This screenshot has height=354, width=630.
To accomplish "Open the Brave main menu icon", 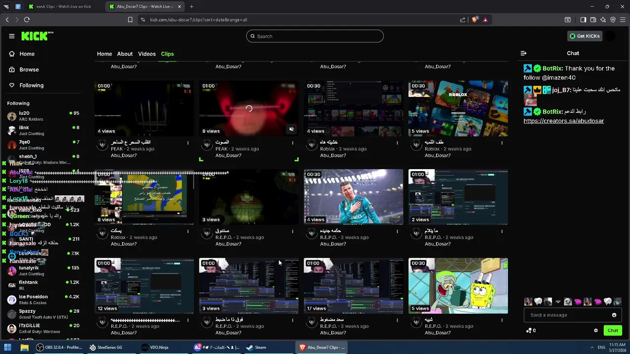I will (x=623, y=20).
